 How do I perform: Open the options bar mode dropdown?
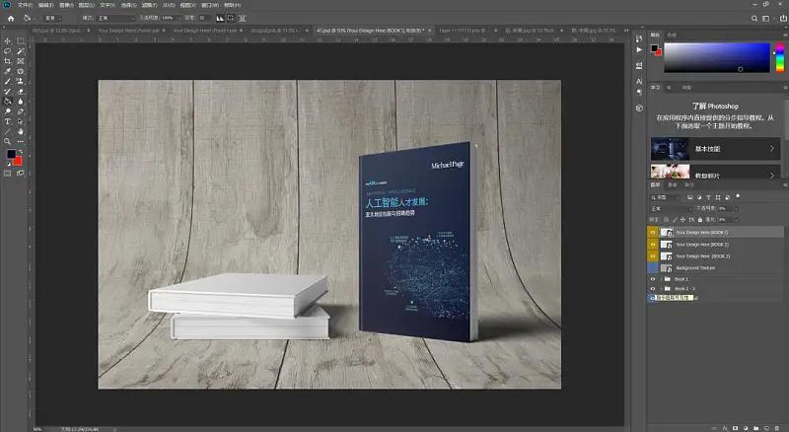tap(116, 18)
